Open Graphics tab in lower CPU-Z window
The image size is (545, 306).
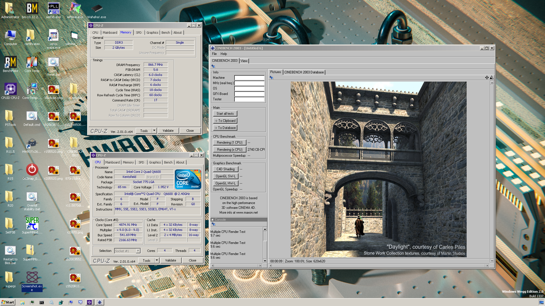[155, 162]
